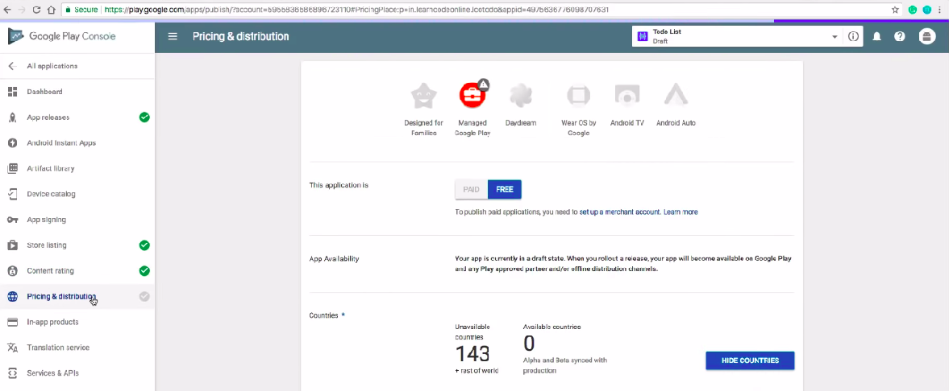Click the browser address bar

pyautogui.click(x=484, y=10)
